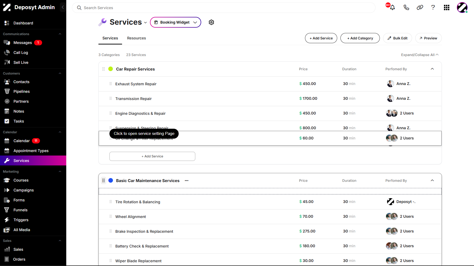Switch to the Resources tab

[137, 38]
